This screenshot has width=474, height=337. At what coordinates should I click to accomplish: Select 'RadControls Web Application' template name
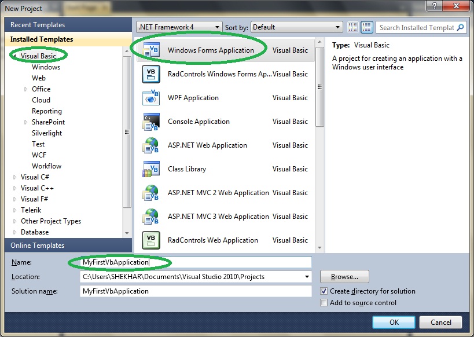tap(213, 240)
